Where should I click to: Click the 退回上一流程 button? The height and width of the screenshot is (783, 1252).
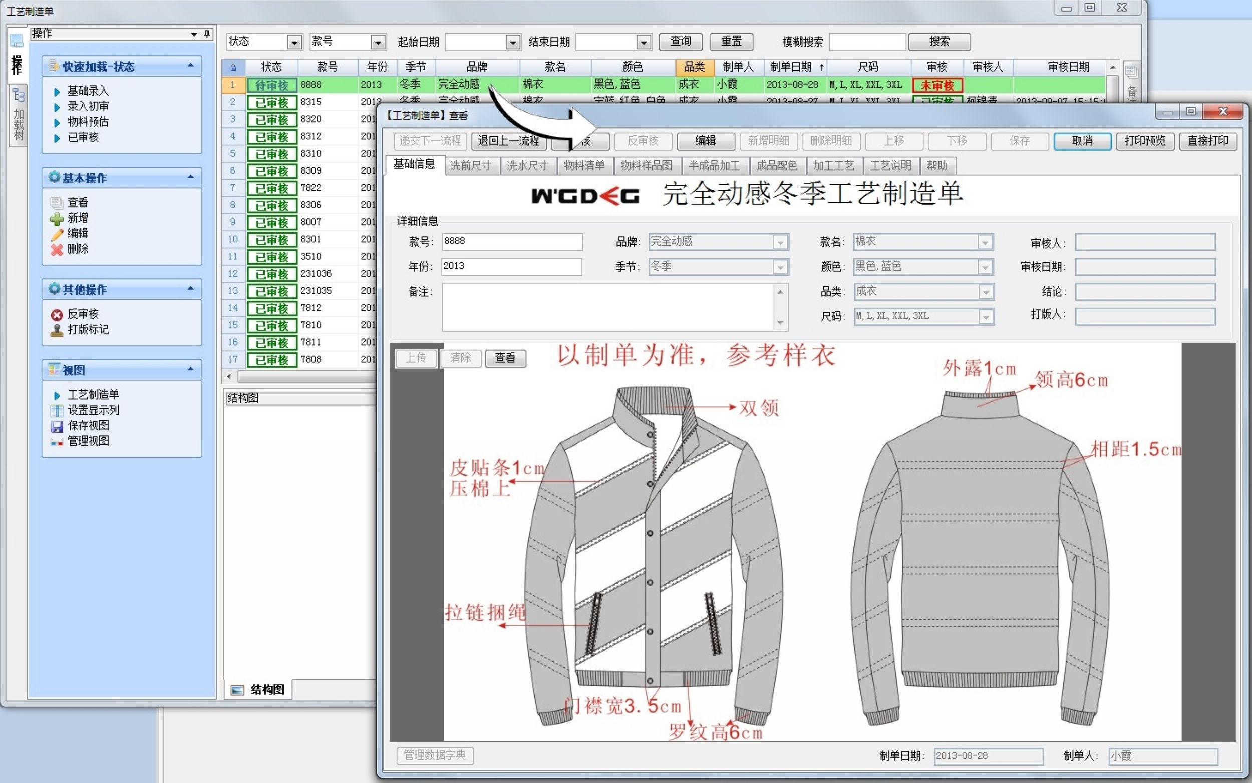(x=508, y=141)
